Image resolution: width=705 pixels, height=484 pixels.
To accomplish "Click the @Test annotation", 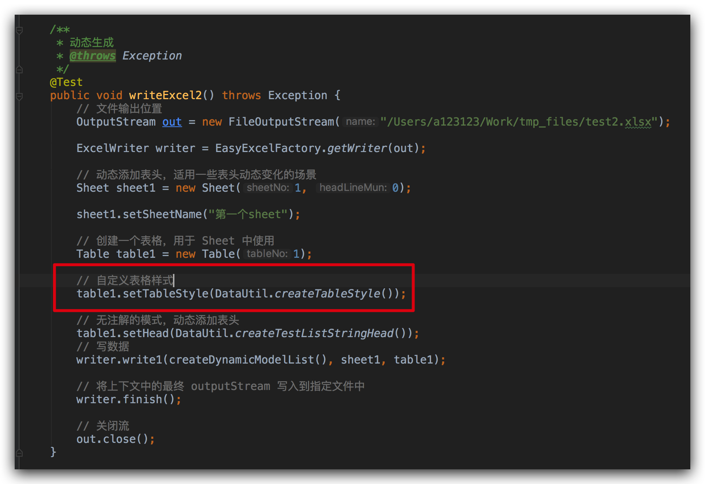I will click(66, 82).
